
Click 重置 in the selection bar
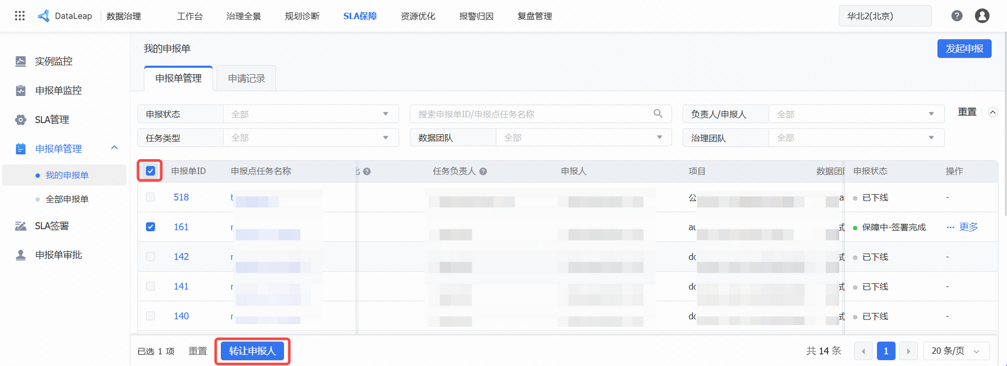point(197,351)
